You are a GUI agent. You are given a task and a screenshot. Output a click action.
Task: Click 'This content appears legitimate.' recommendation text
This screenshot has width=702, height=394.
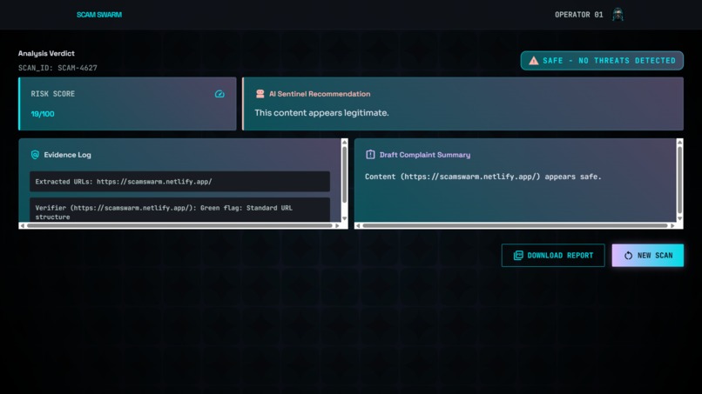pos(321,113)
